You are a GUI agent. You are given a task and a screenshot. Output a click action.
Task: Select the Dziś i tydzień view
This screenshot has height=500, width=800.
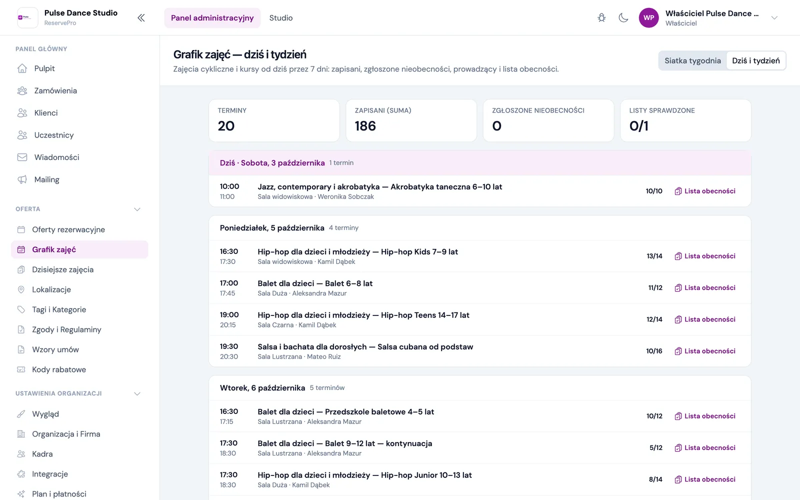point(755,60)
